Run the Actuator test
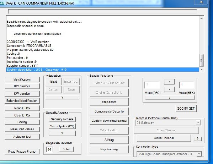Image resolution: width=213 pixels, height=164 pixels. click(x=22, y=137)
